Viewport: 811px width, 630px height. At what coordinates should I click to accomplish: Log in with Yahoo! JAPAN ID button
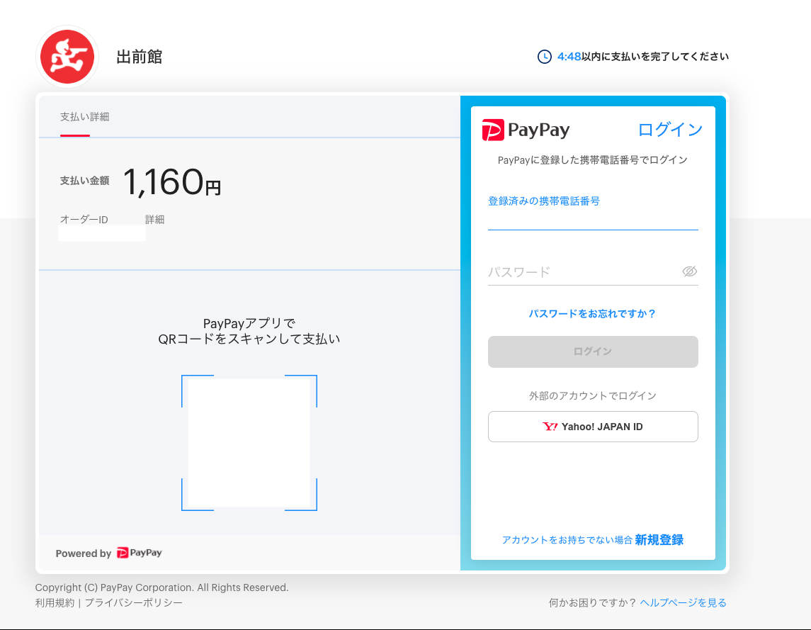593,427
